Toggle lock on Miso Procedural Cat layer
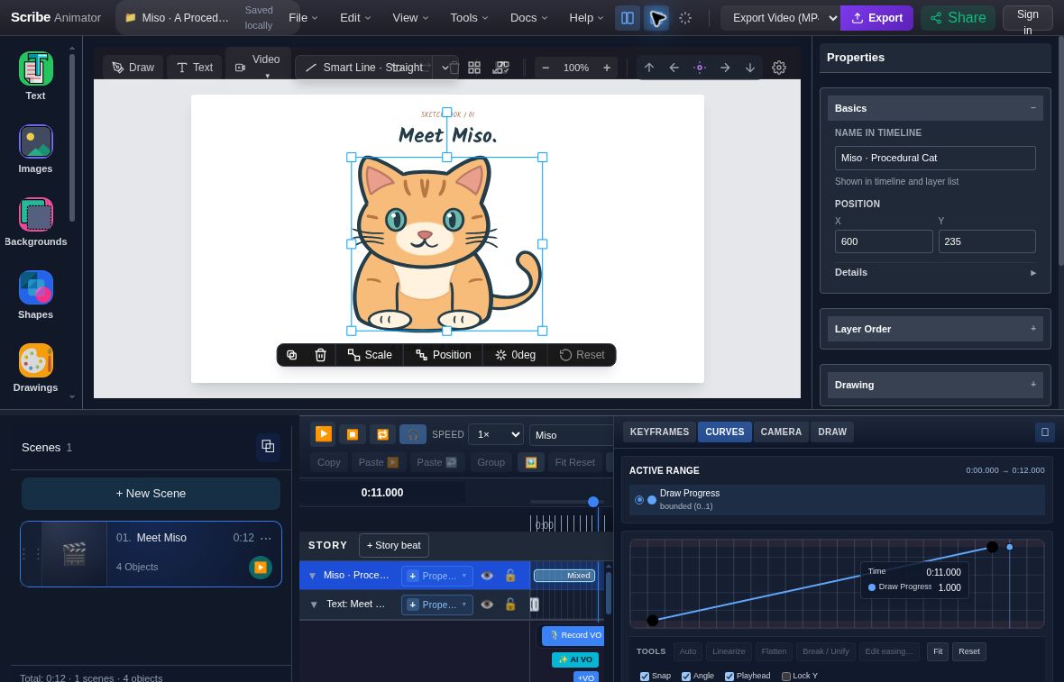Screen dimensions: 1064x682 point(510,576)
